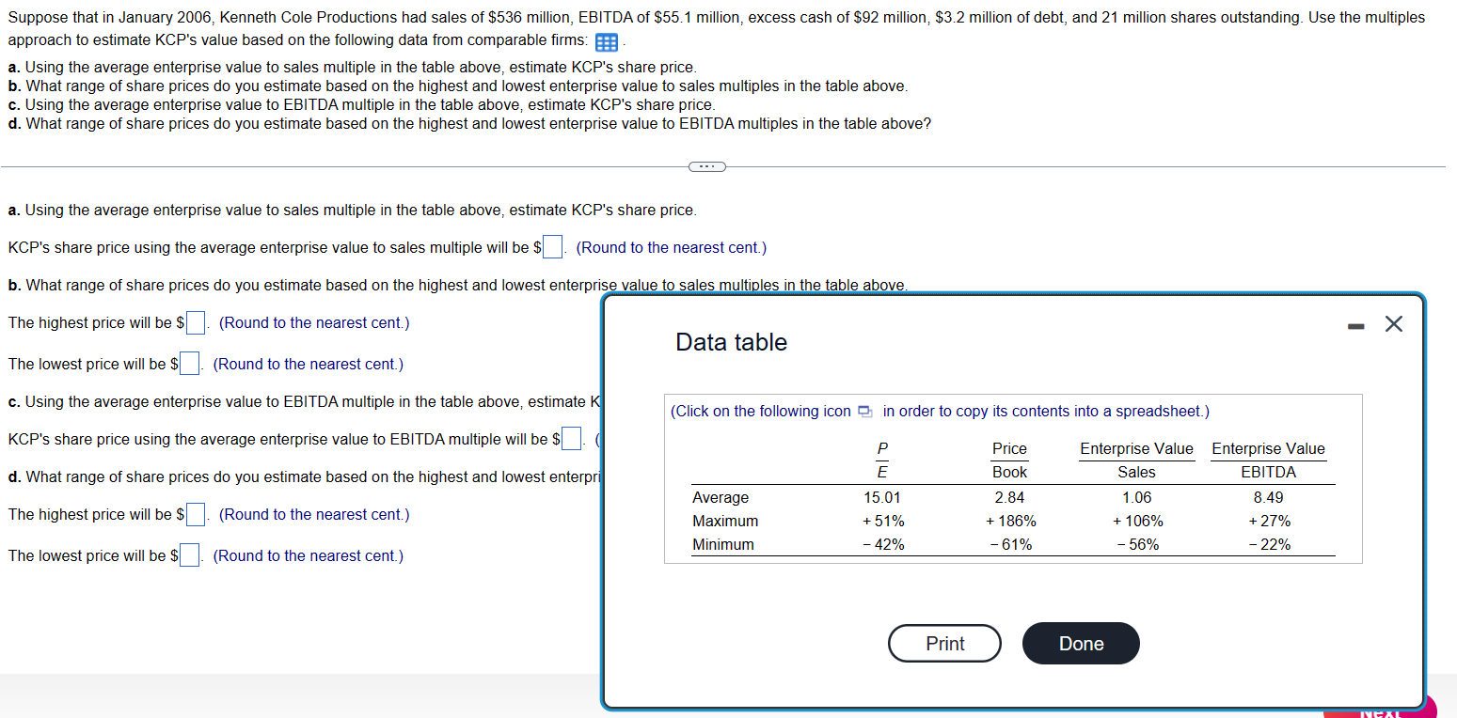The width and height of the screenshot is (1457, 718).
Task: Click the Data table dialog title
Action: tap(731, 342)
